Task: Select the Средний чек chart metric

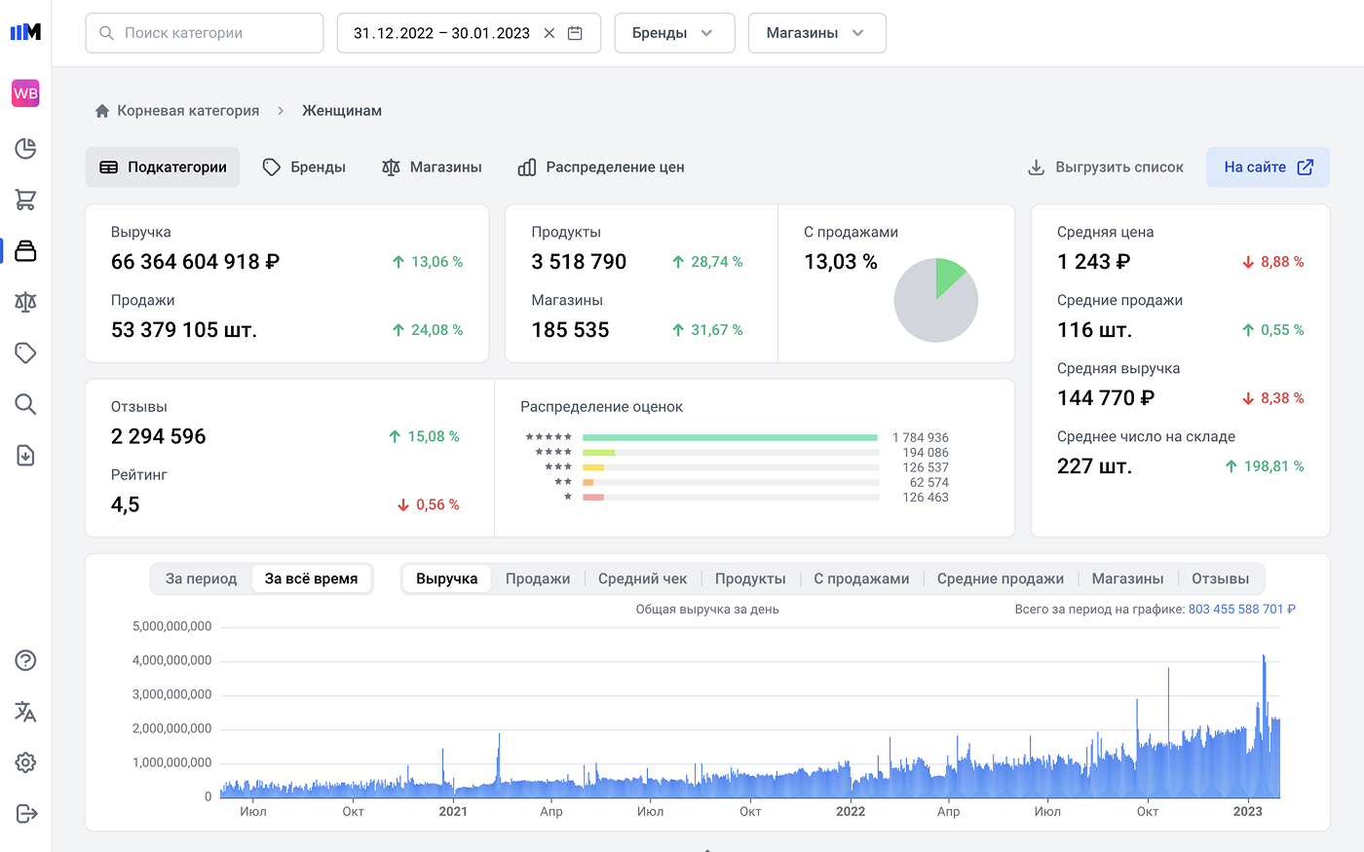Action: [643, 578]
